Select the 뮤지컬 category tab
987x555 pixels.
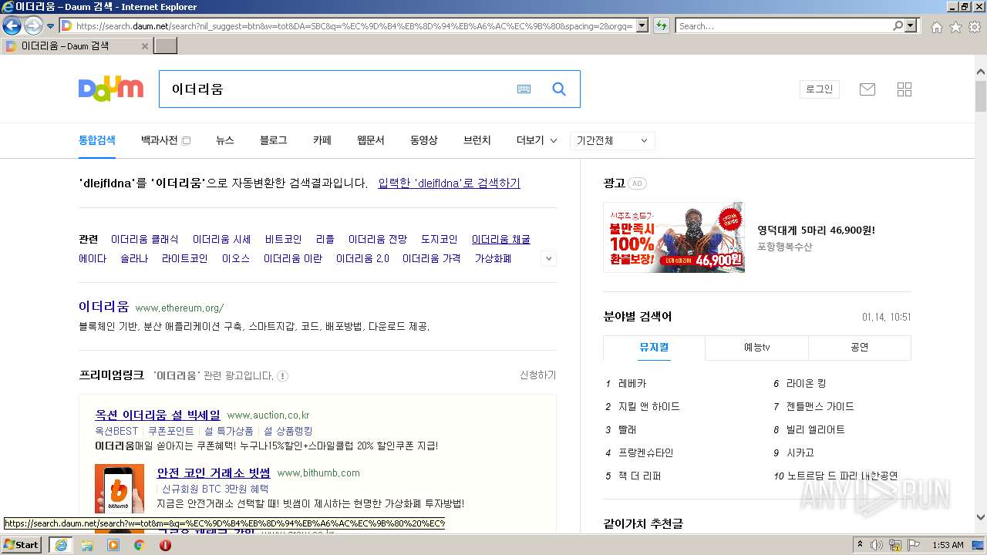click(654, 348)
